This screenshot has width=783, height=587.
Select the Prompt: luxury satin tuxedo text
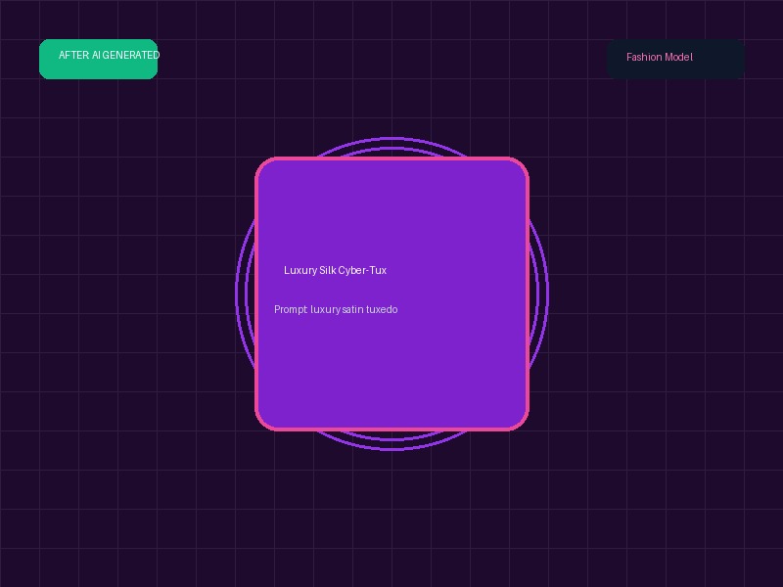click(336, 309)
